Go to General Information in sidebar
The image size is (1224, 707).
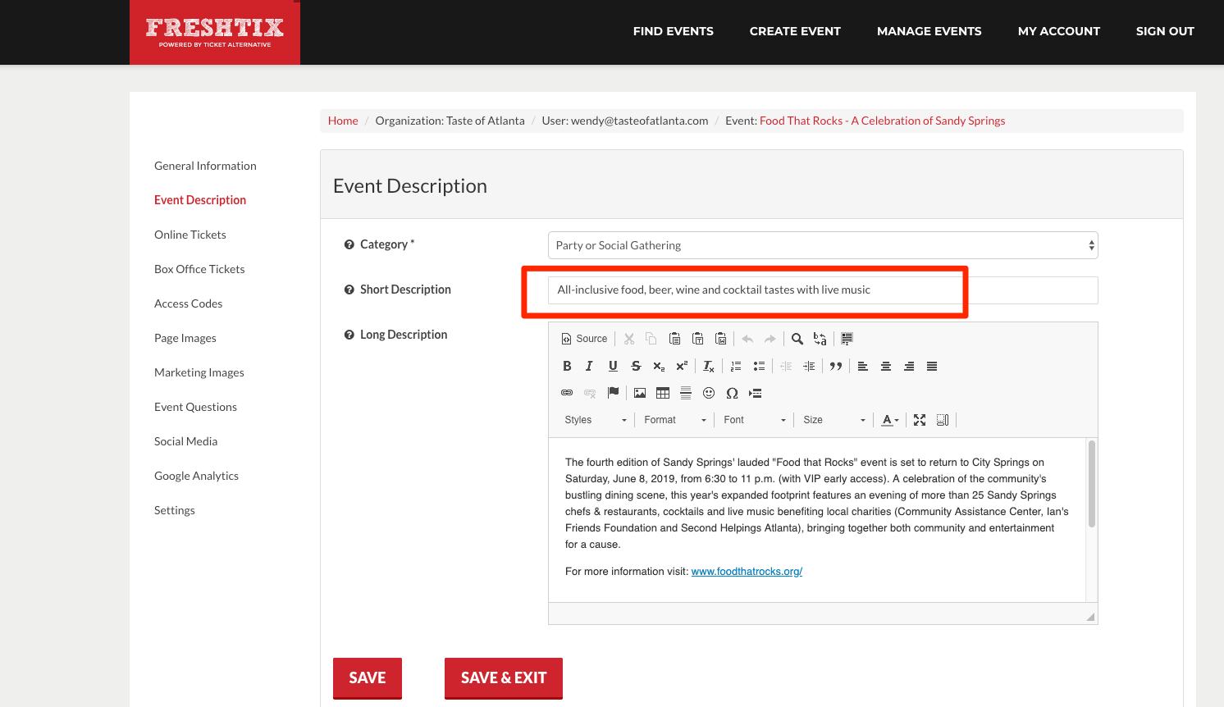(205, 166)
